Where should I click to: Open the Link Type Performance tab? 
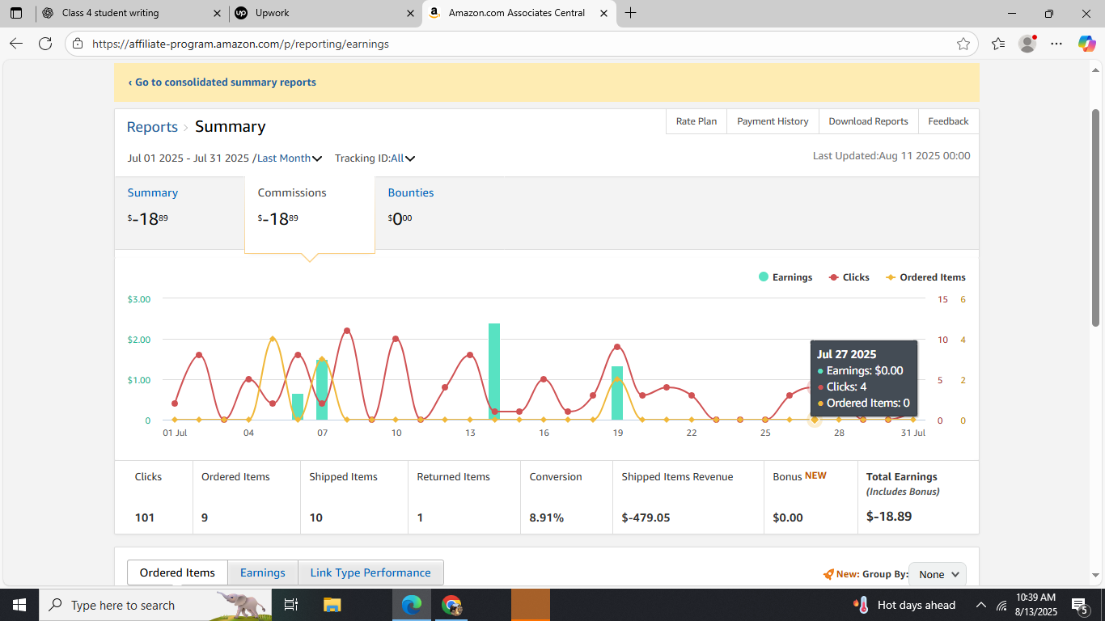tap(370, 572)
